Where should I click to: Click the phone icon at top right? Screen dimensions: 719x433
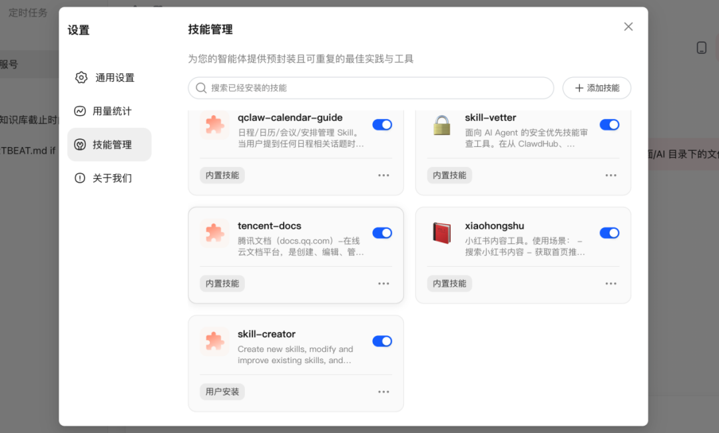click(701, 47)
